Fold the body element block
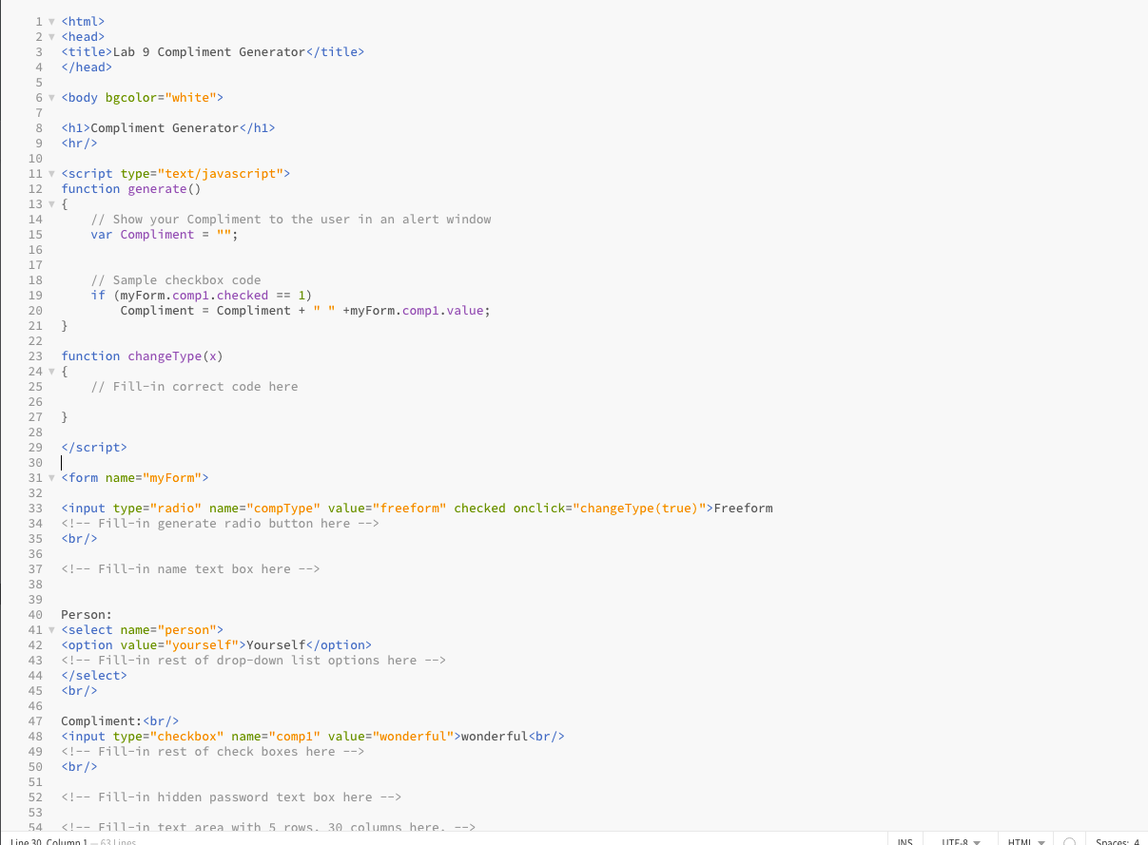Viewport: 1148px width, 845px height. (x=51, y=97)
